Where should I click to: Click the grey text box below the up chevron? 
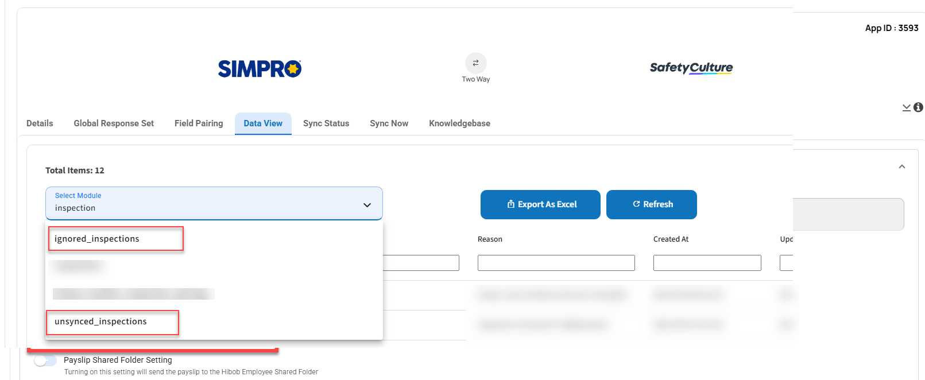click(848, 214)
